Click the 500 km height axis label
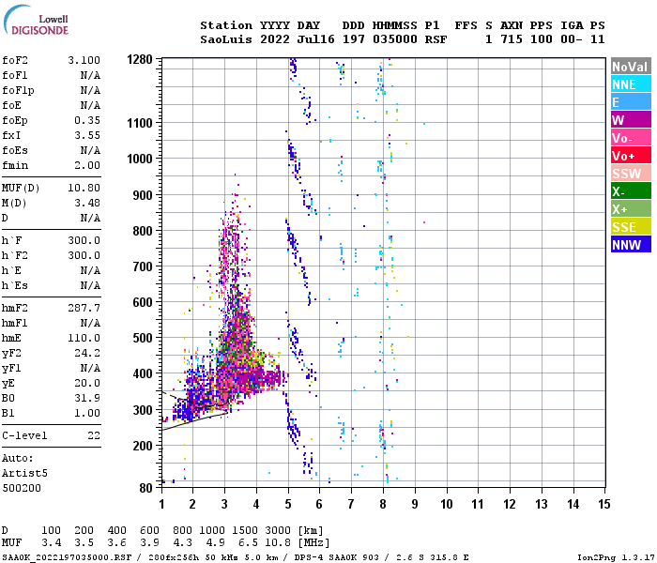 (x=143, y=338)
